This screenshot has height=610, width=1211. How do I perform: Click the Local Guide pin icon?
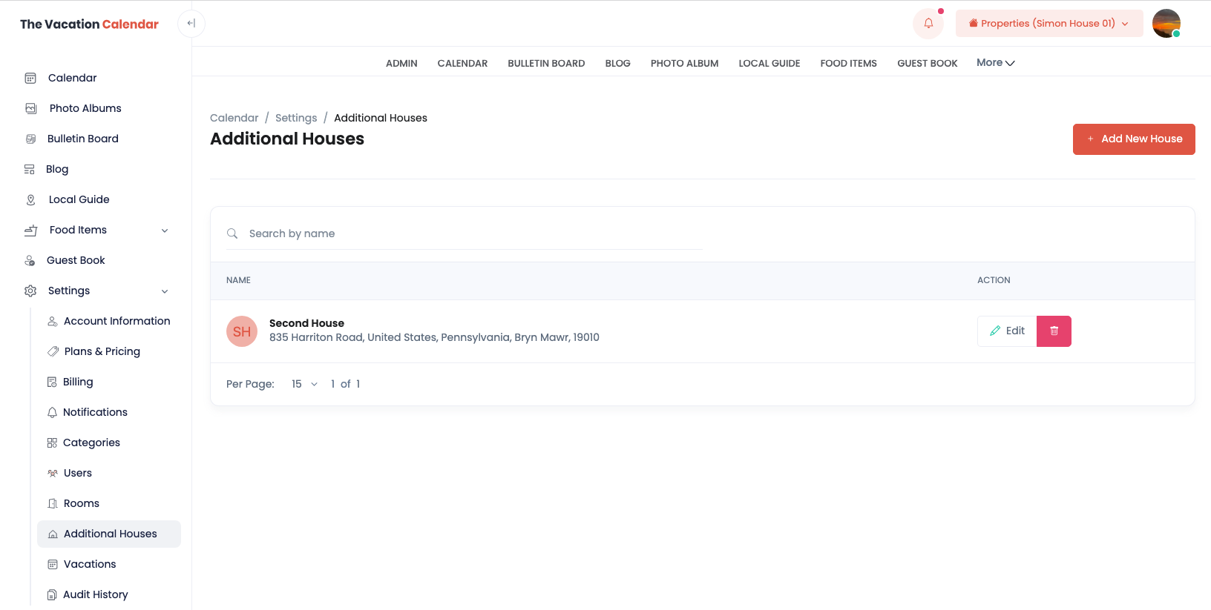point(30,199)
